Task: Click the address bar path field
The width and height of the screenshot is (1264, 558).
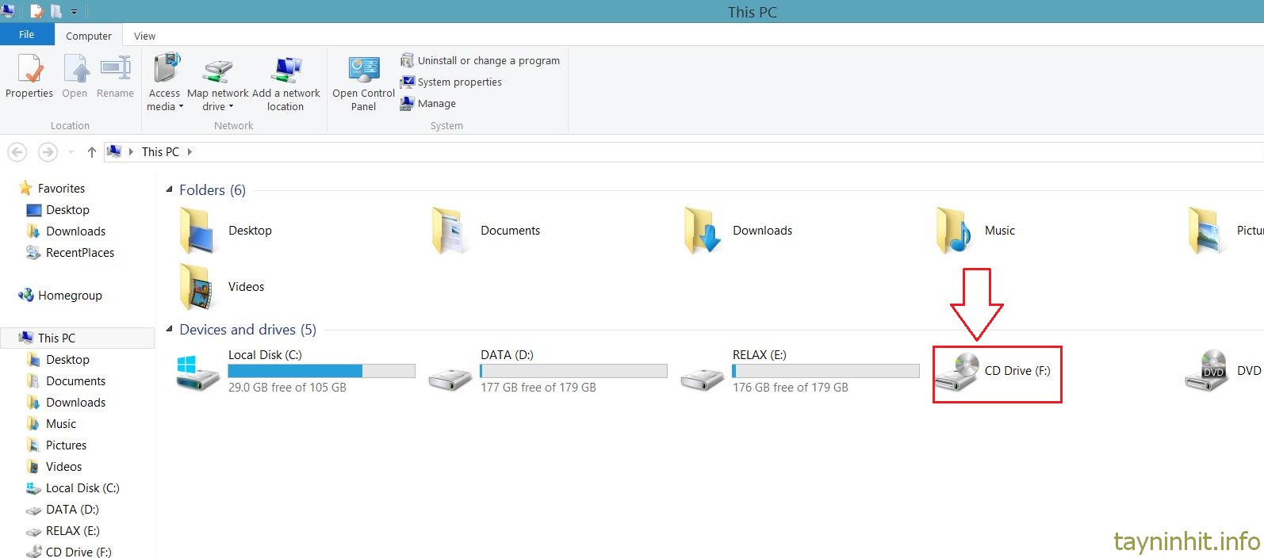Action: (x=634, y=152)
